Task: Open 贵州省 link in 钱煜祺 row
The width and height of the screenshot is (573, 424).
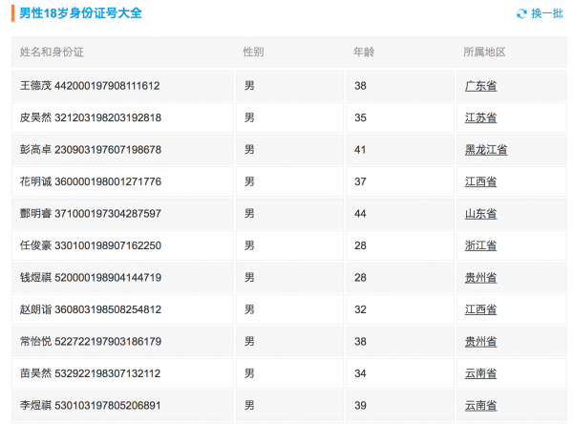Action: click(x=480, y=278)
